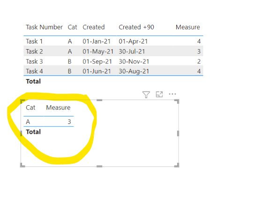Click Cat header in lower table
Viewport: 261px width, 202px height.
[x=30, y=108]
